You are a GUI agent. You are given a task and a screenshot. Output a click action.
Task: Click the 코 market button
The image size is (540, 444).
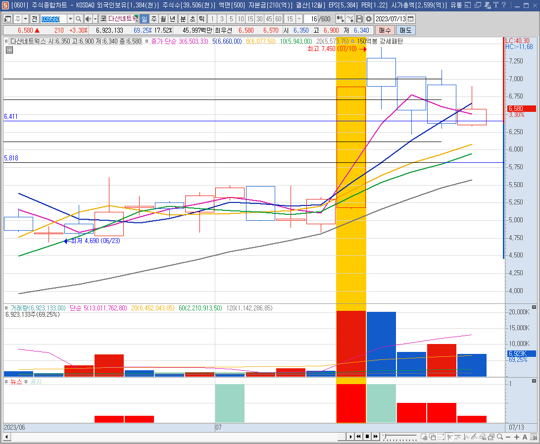(x=103, y=19)
